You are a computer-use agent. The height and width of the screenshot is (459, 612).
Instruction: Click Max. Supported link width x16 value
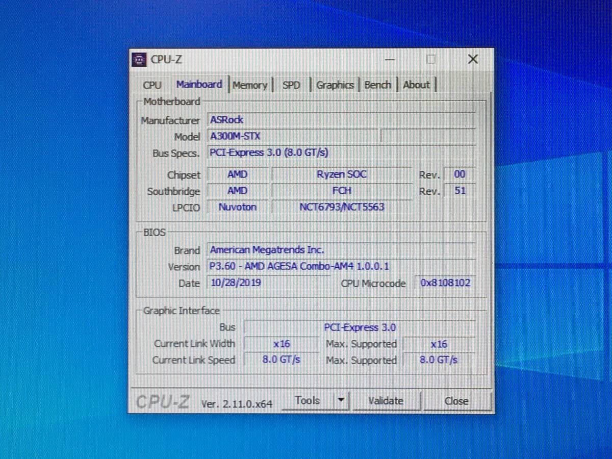click(x=439, y=344)
